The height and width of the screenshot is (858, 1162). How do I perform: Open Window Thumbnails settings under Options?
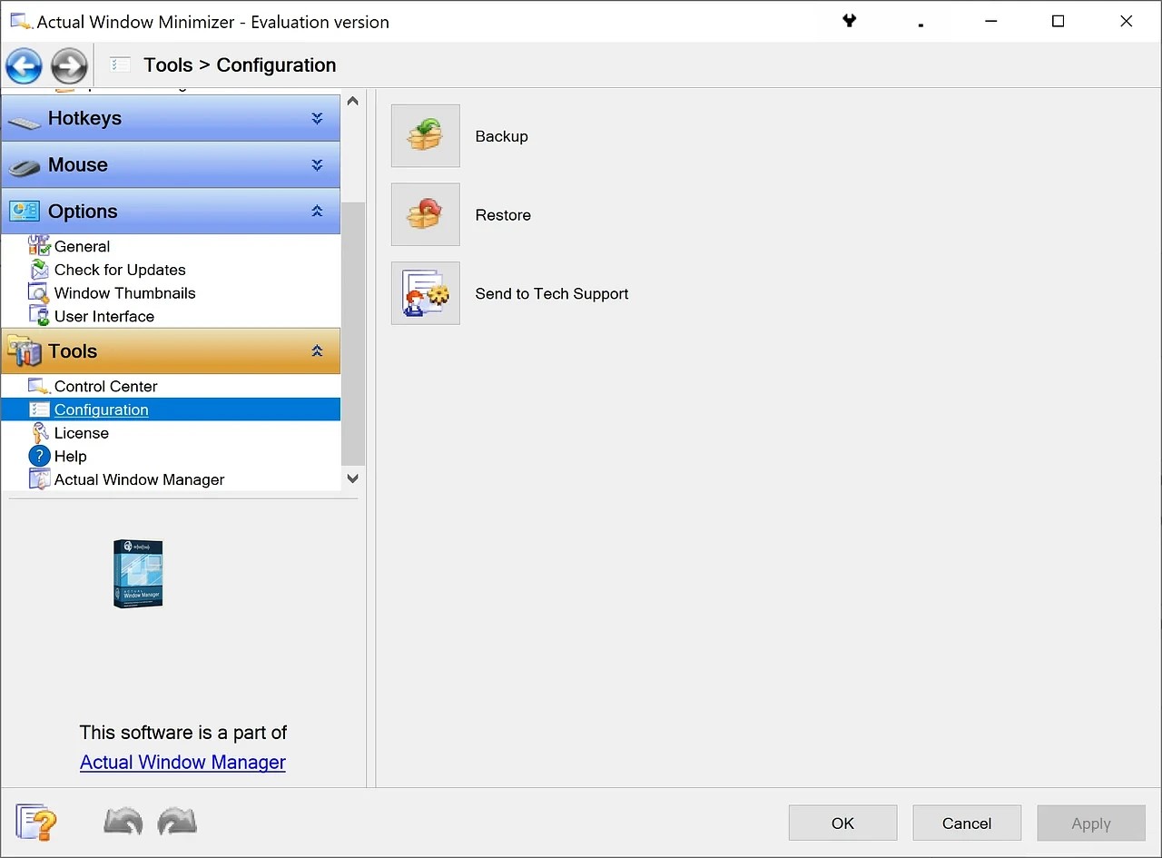click(x=124, y=292)
